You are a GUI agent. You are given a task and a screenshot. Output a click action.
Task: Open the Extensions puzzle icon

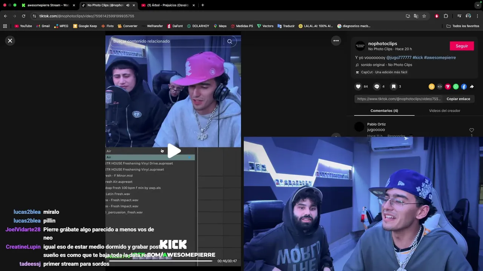[x=446, y=16]
